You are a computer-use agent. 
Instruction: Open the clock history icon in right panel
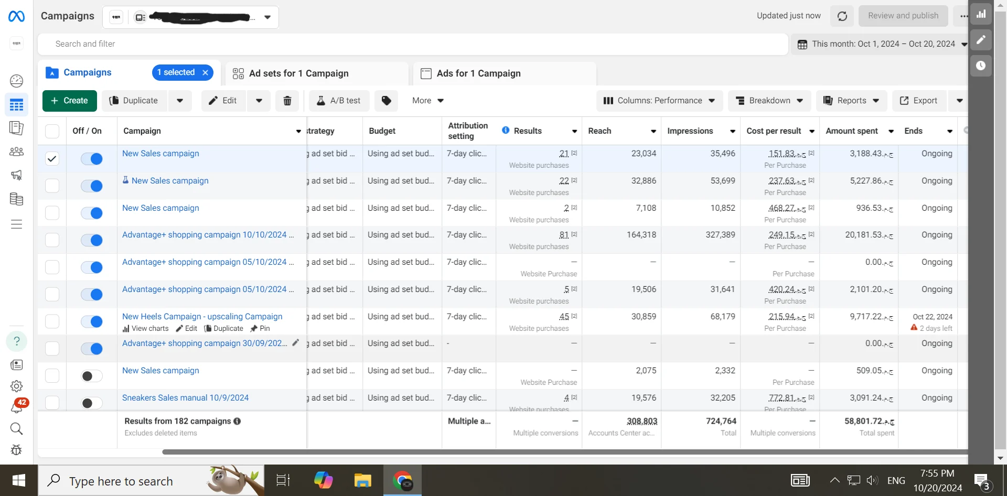point(981,66)
